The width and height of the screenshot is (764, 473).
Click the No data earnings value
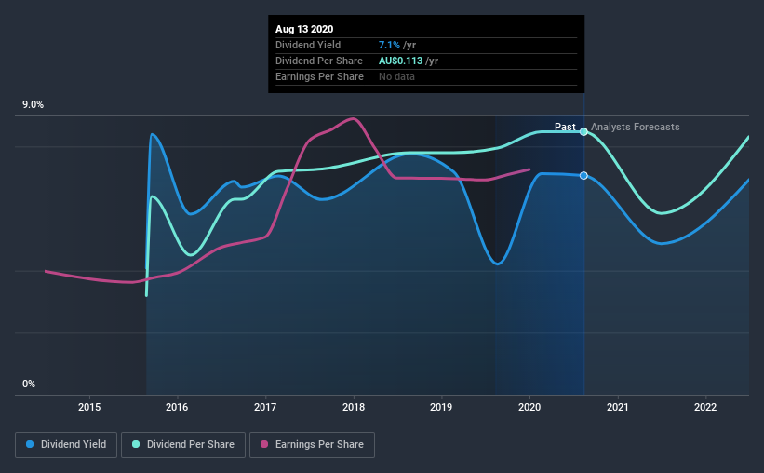click(x=396, y=76)
